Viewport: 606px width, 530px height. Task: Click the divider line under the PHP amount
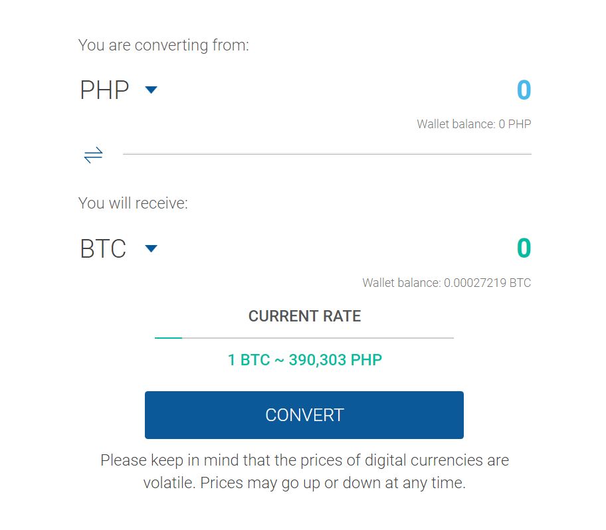click(326, 154)
